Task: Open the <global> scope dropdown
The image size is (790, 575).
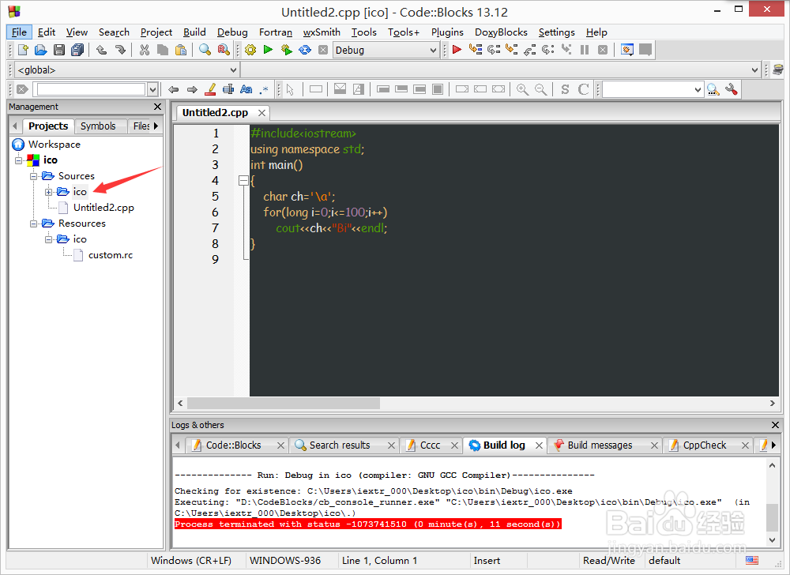Action: [233, 70]
